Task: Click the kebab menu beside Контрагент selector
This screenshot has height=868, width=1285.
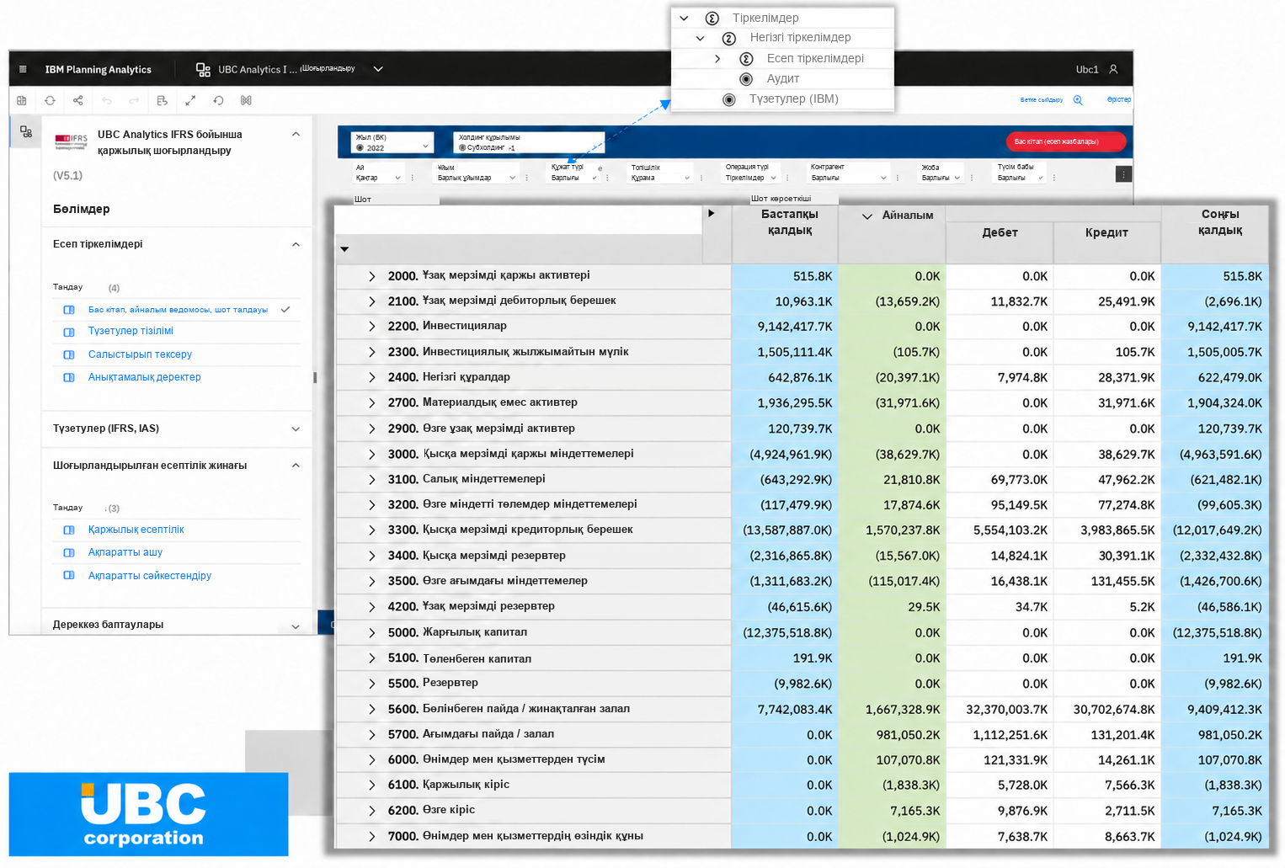Action: (898, 178)
